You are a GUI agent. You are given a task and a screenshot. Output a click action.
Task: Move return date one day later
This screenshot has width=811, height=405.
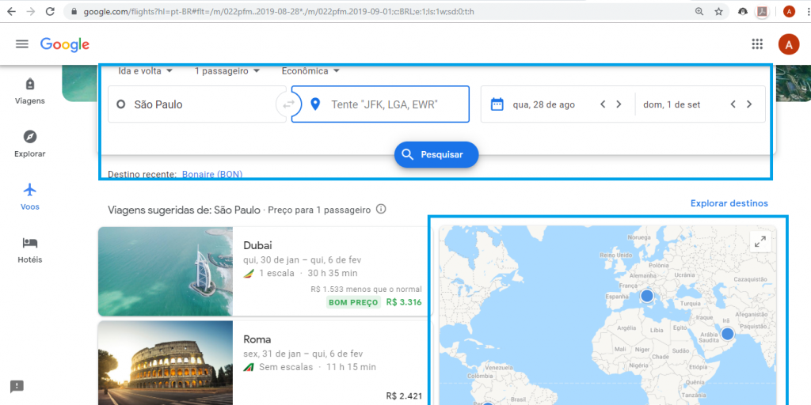[749, 104]
